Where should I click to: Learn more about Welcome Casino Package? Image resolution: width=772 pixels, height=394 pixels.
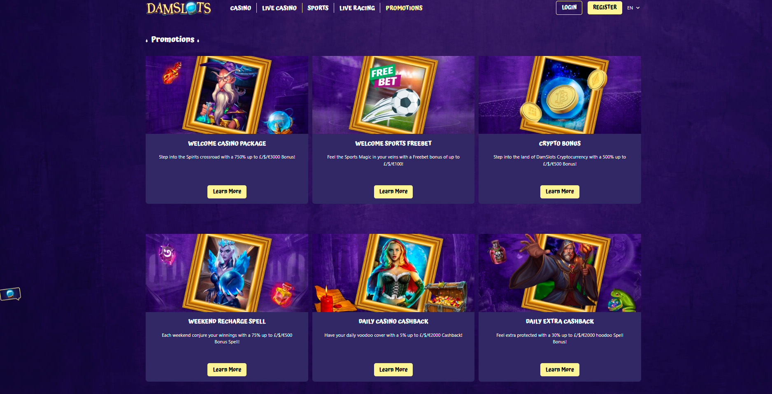pyautogui.click(x=227, y=191)
